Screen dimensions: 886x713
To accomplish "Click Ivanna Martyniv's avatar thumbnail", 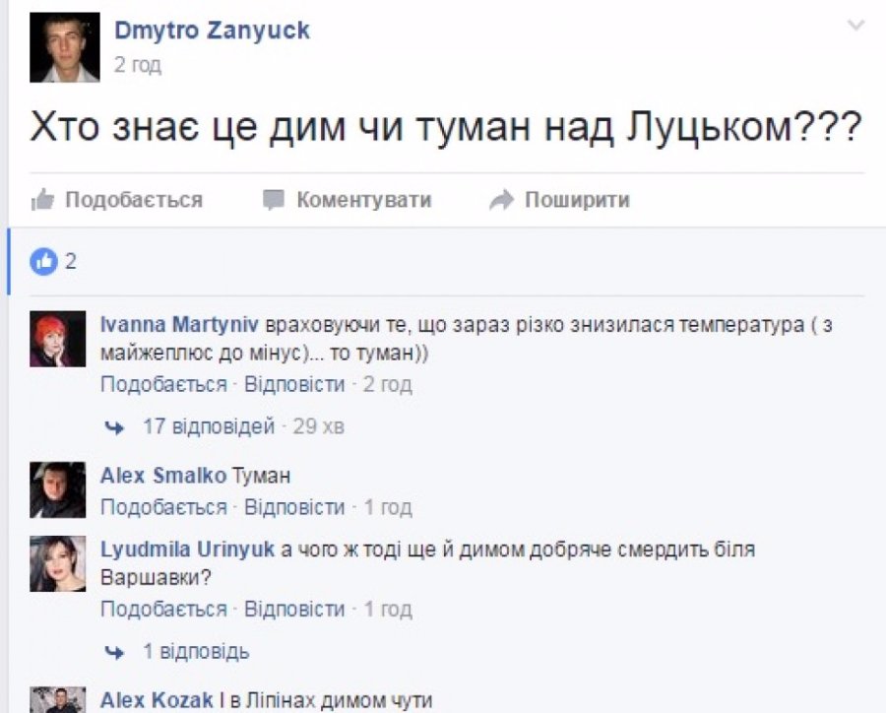I will coord(57,340).
